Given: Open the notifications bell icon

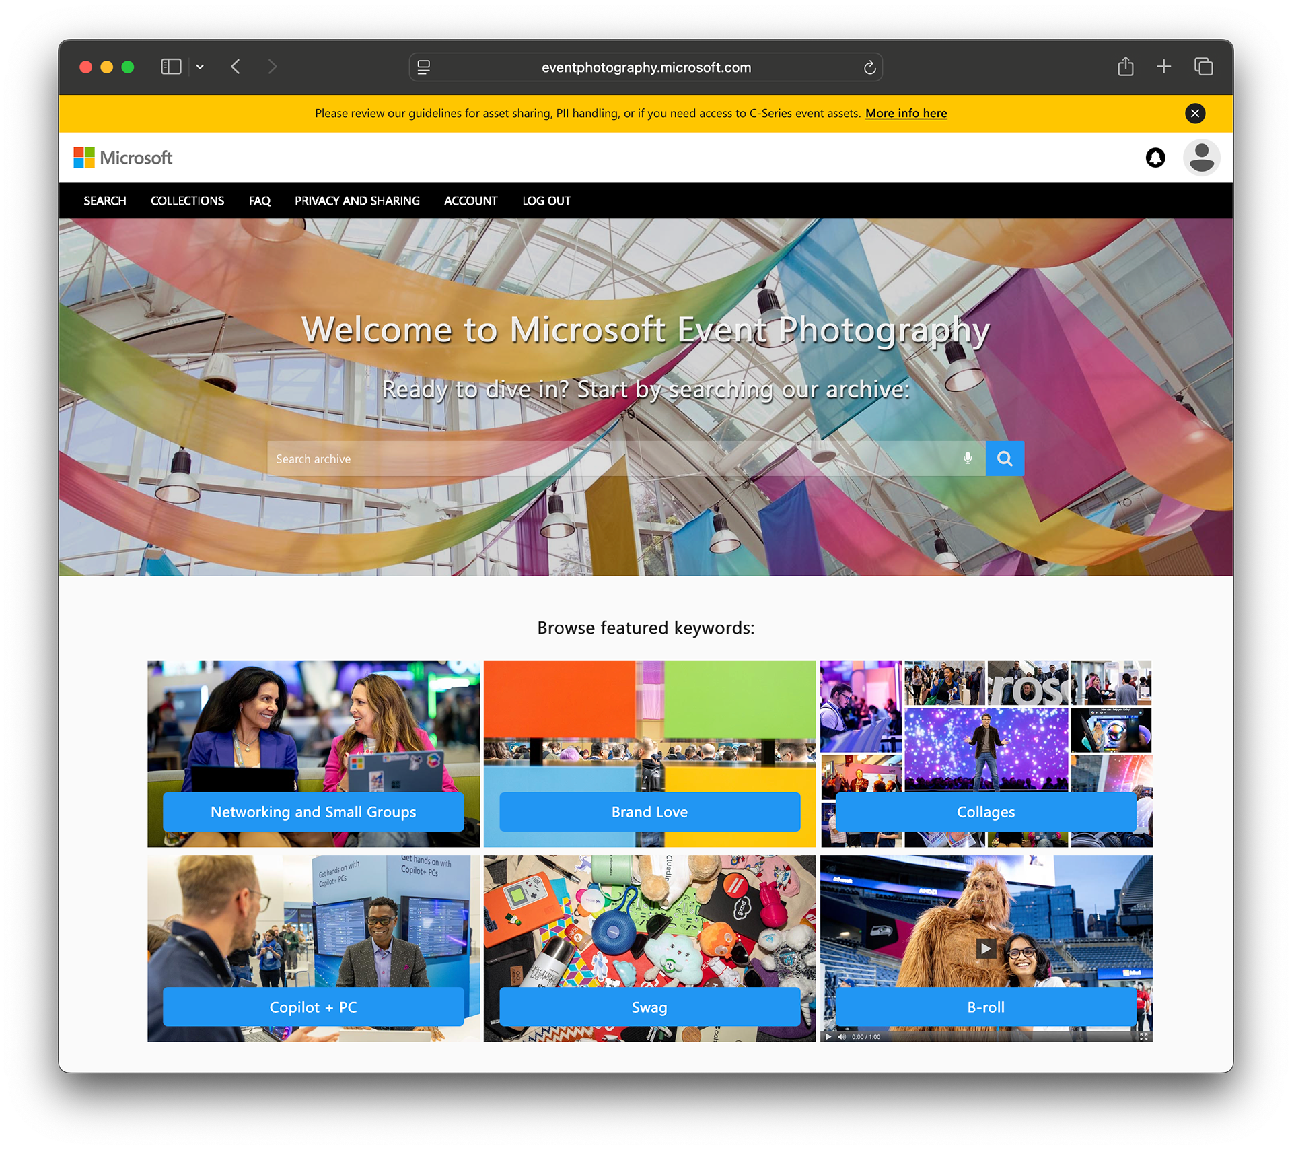Looking at the screenshot, I should point(1155,158).
